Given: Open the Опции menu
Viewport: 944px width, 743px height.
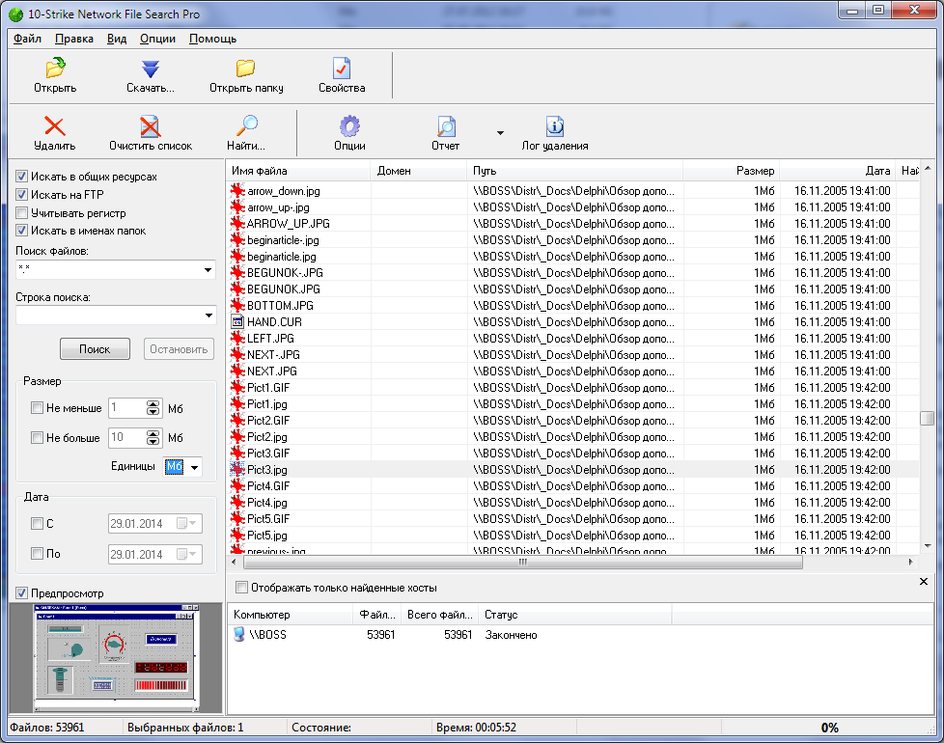Looking at the screenshot, I should point(157,39).
